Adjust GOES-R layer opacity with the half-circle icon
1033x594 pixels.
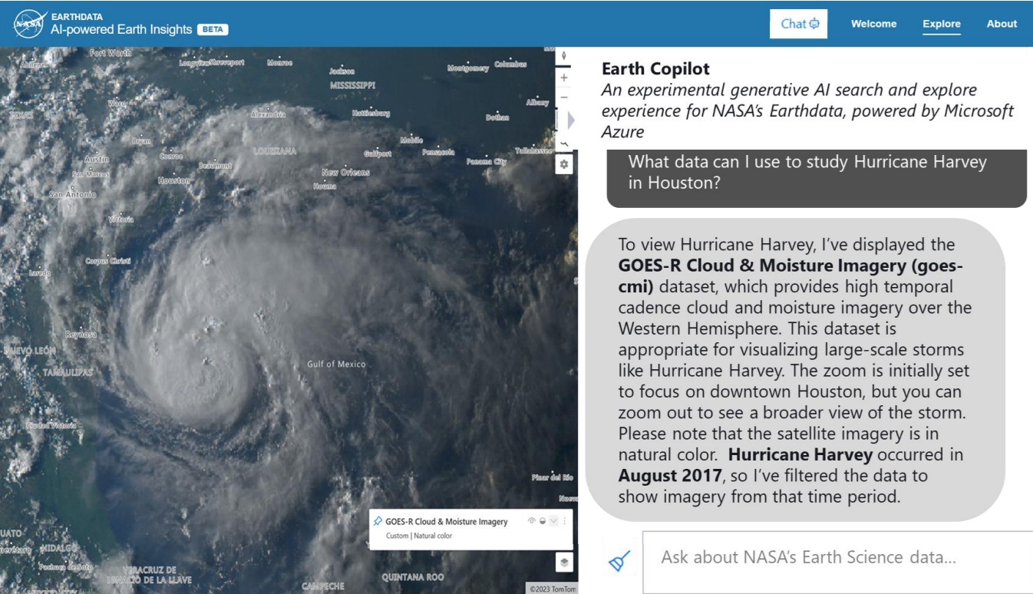click(542, 521)
